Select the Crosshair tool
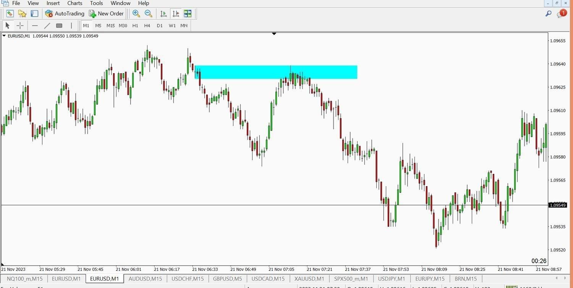Viewport: 573px width, 288px height. coord(20,26)
